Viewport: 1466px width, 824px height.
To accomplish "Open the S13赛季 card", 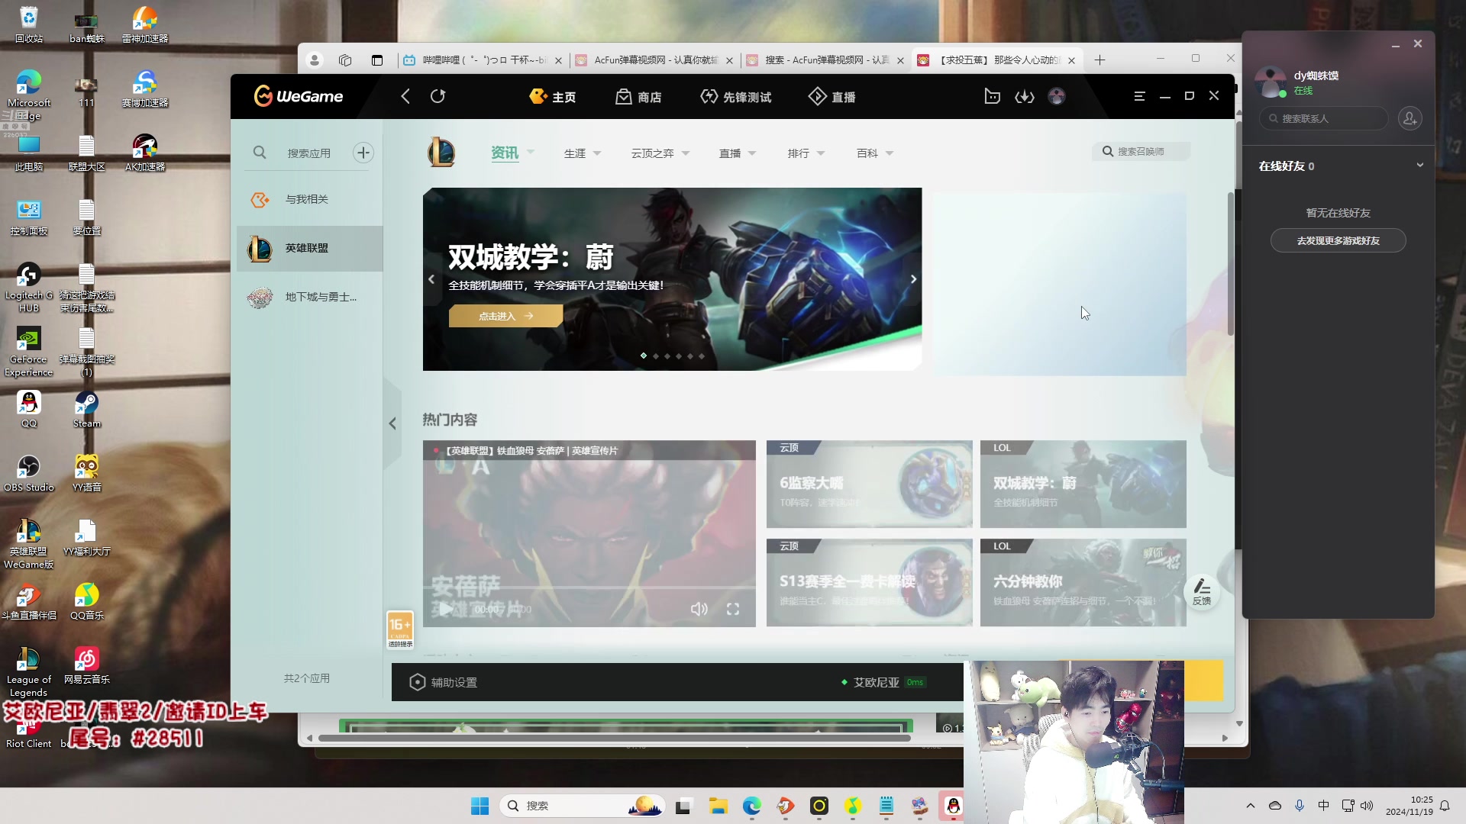I will (869, 583).
